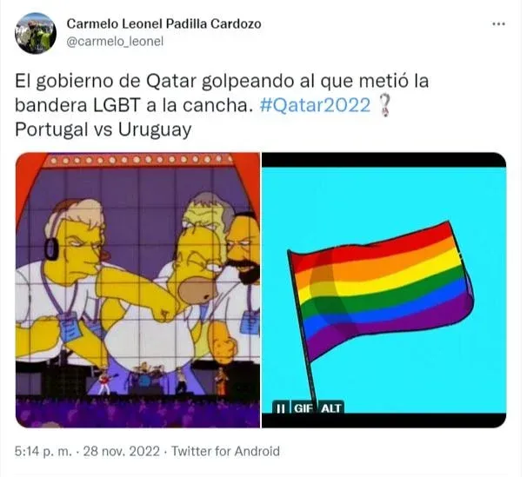Viewport: 527px width, 477px height.
Task: Open the Simpsons punching scene image
Action: point(137,290)
